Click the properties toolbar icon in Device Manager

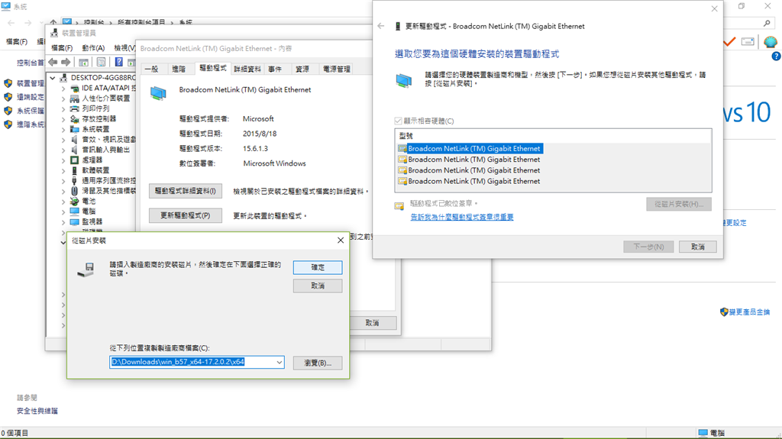point(102,62)
